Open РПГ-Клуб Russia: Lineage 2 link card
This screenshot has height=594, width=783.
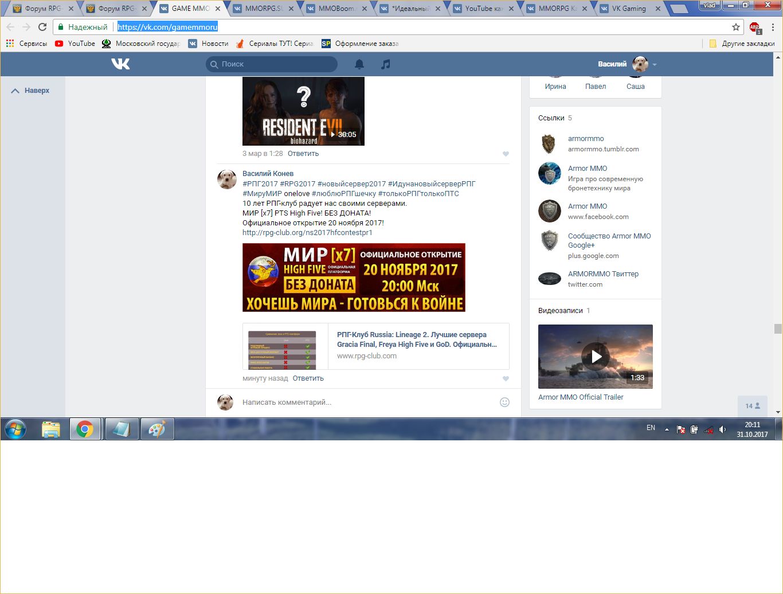point(376,347)
